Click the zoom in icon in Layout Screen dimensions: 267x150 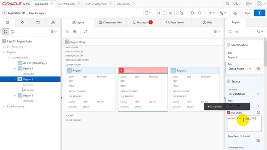75,32
